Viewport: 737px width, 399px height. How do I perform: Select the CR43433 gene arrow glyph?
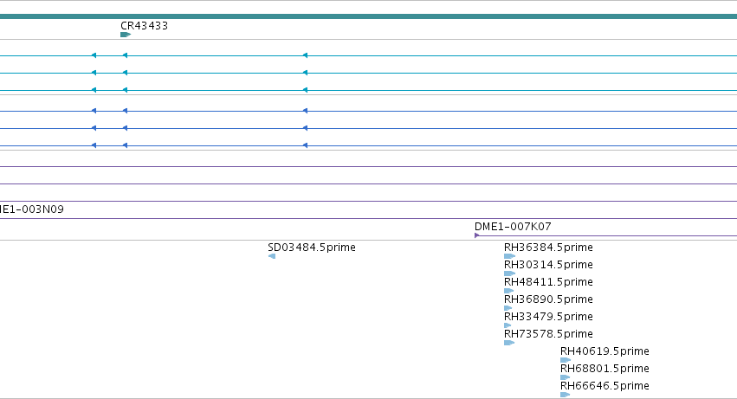tap(126, 35)
